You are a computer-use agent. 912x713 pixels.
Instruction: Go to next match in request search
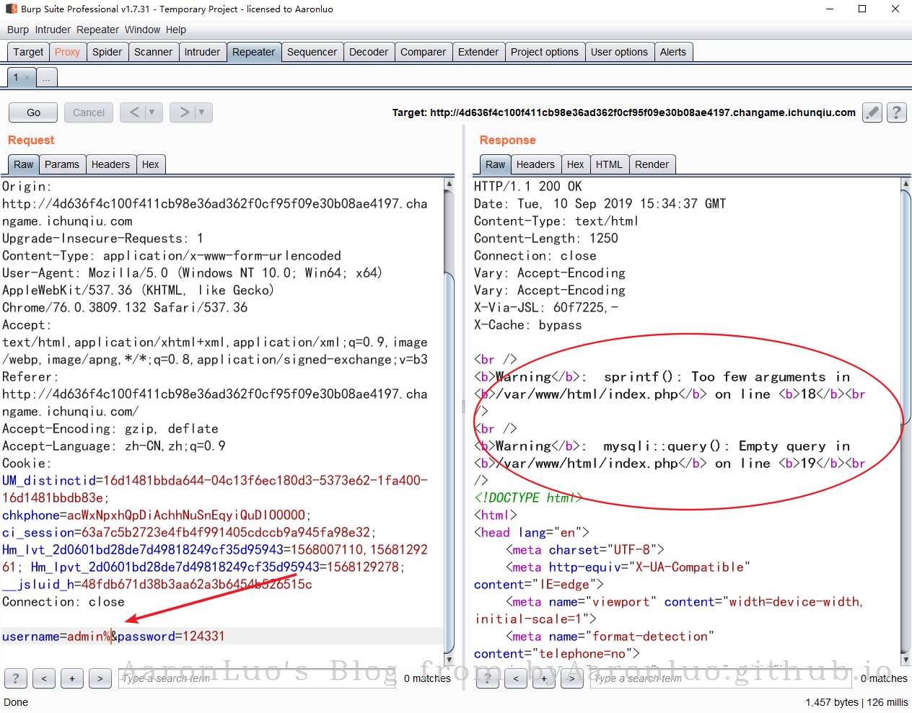(x=100, y=678)
